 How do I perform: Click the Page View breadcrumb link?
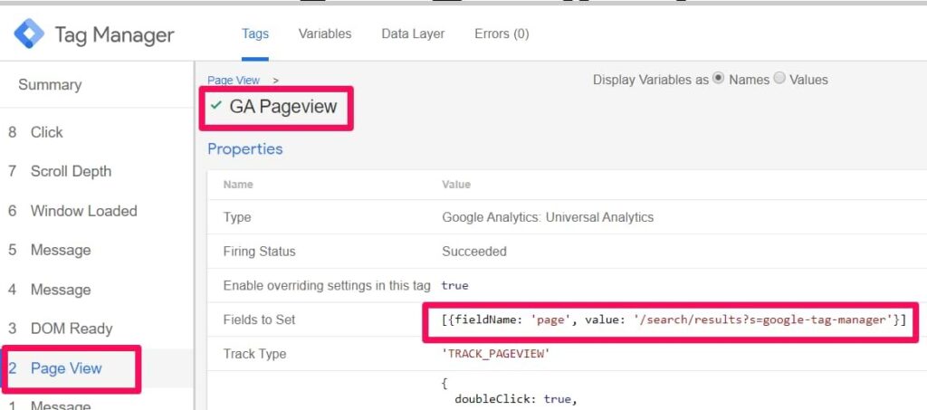[234, 81]
